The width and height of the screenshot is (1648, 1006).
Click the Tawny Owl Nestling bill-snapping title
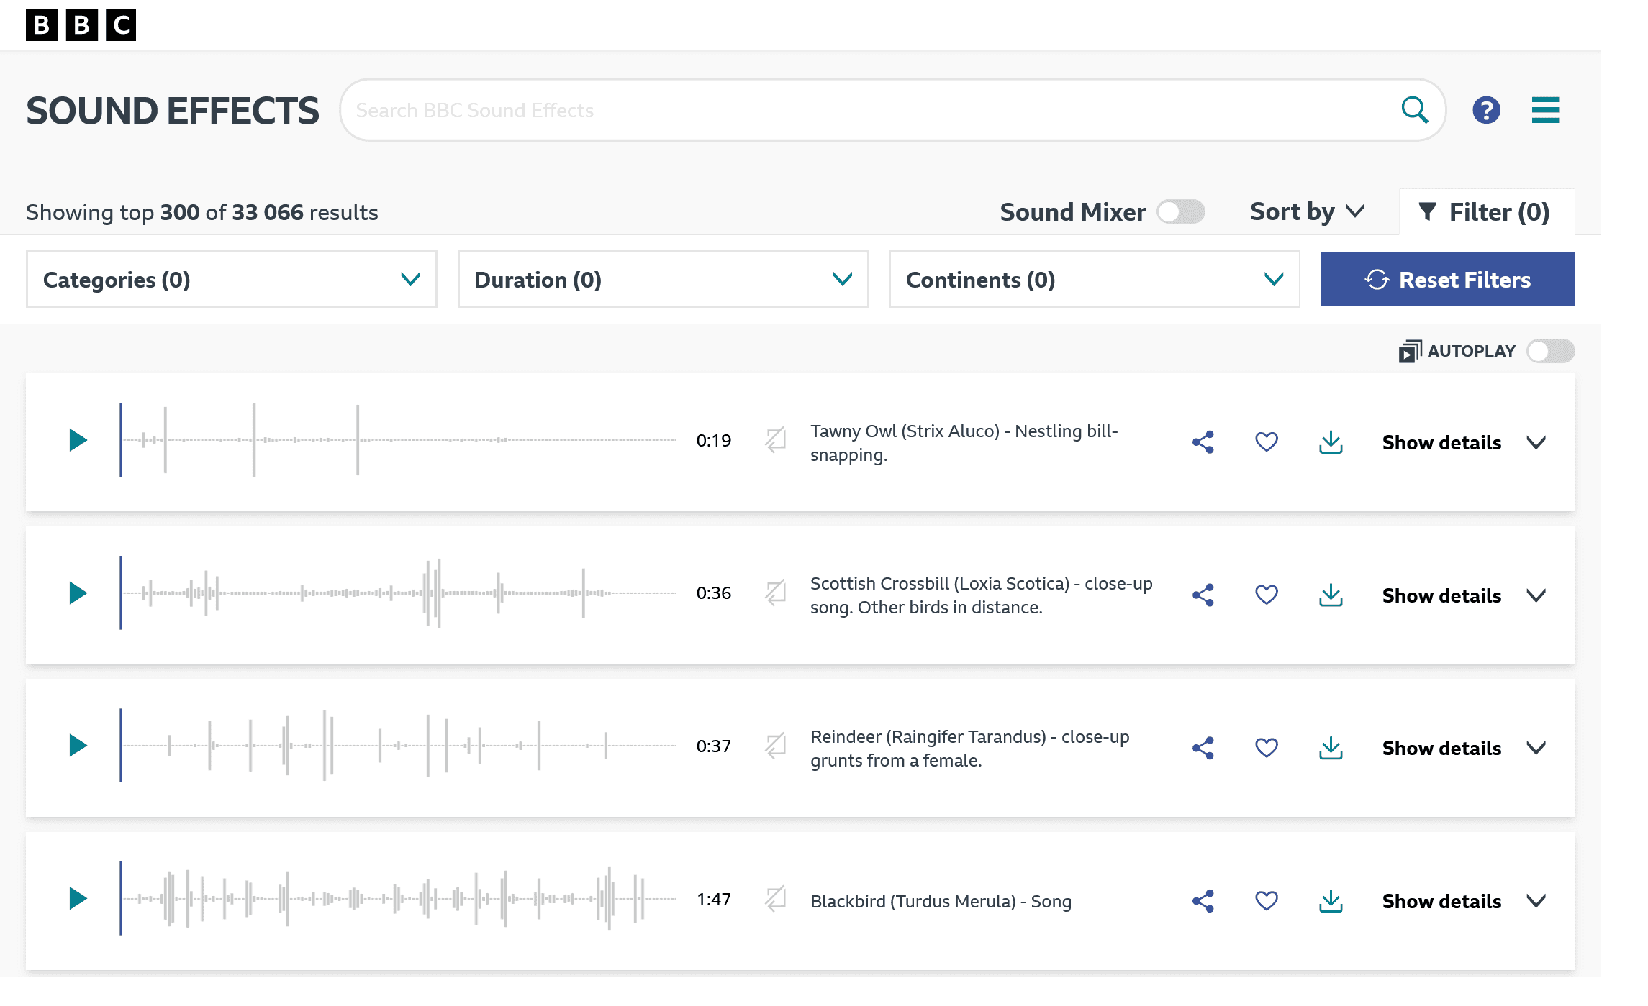pyautogui.click(x=964, y=443)
